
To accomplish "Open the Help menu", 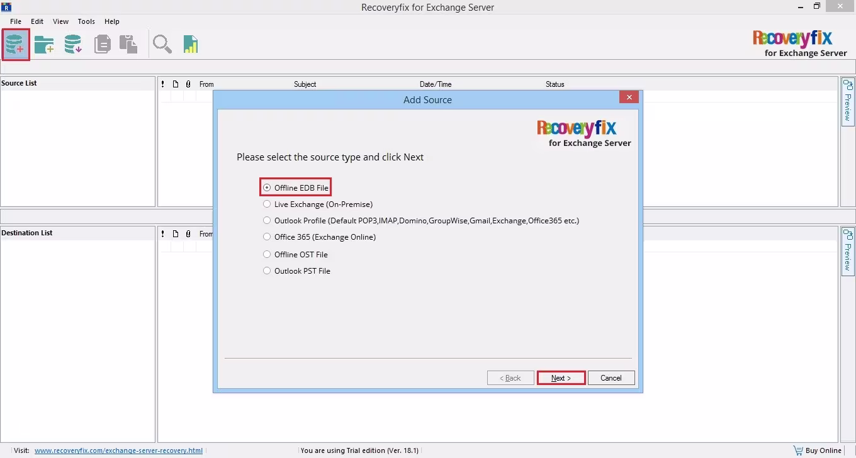I will point(112,21).
